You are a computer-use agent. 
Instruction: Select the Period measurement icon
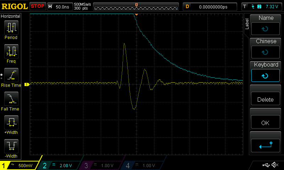11,28
